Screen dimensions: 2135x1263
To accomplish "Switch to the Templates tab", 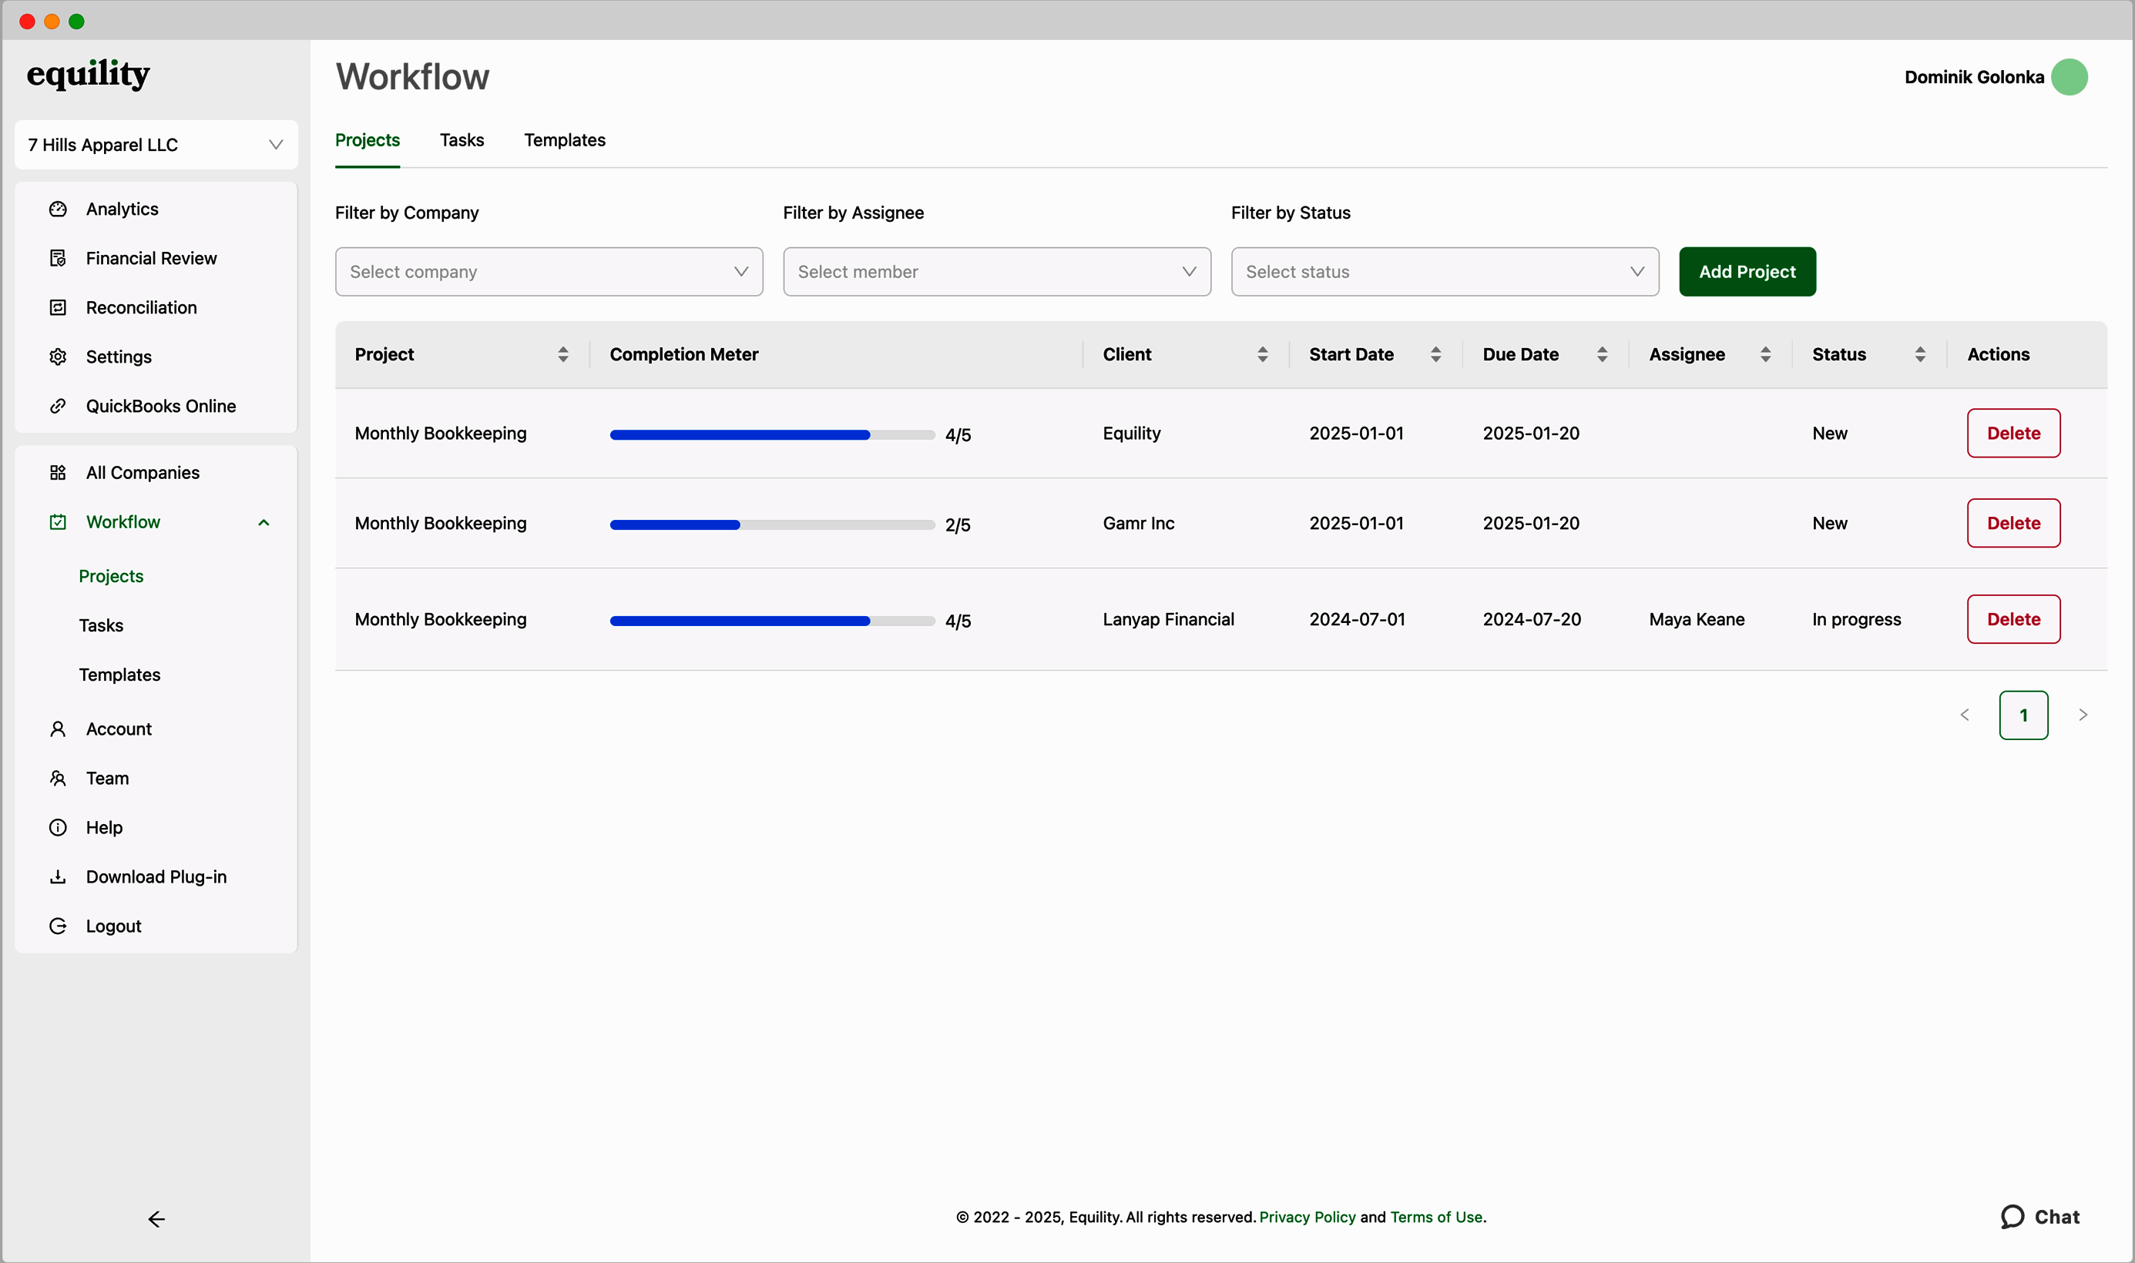I will 565,140.
